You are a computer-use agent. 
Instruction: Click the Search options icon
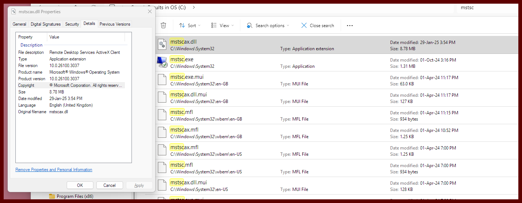tap(249, 26)
